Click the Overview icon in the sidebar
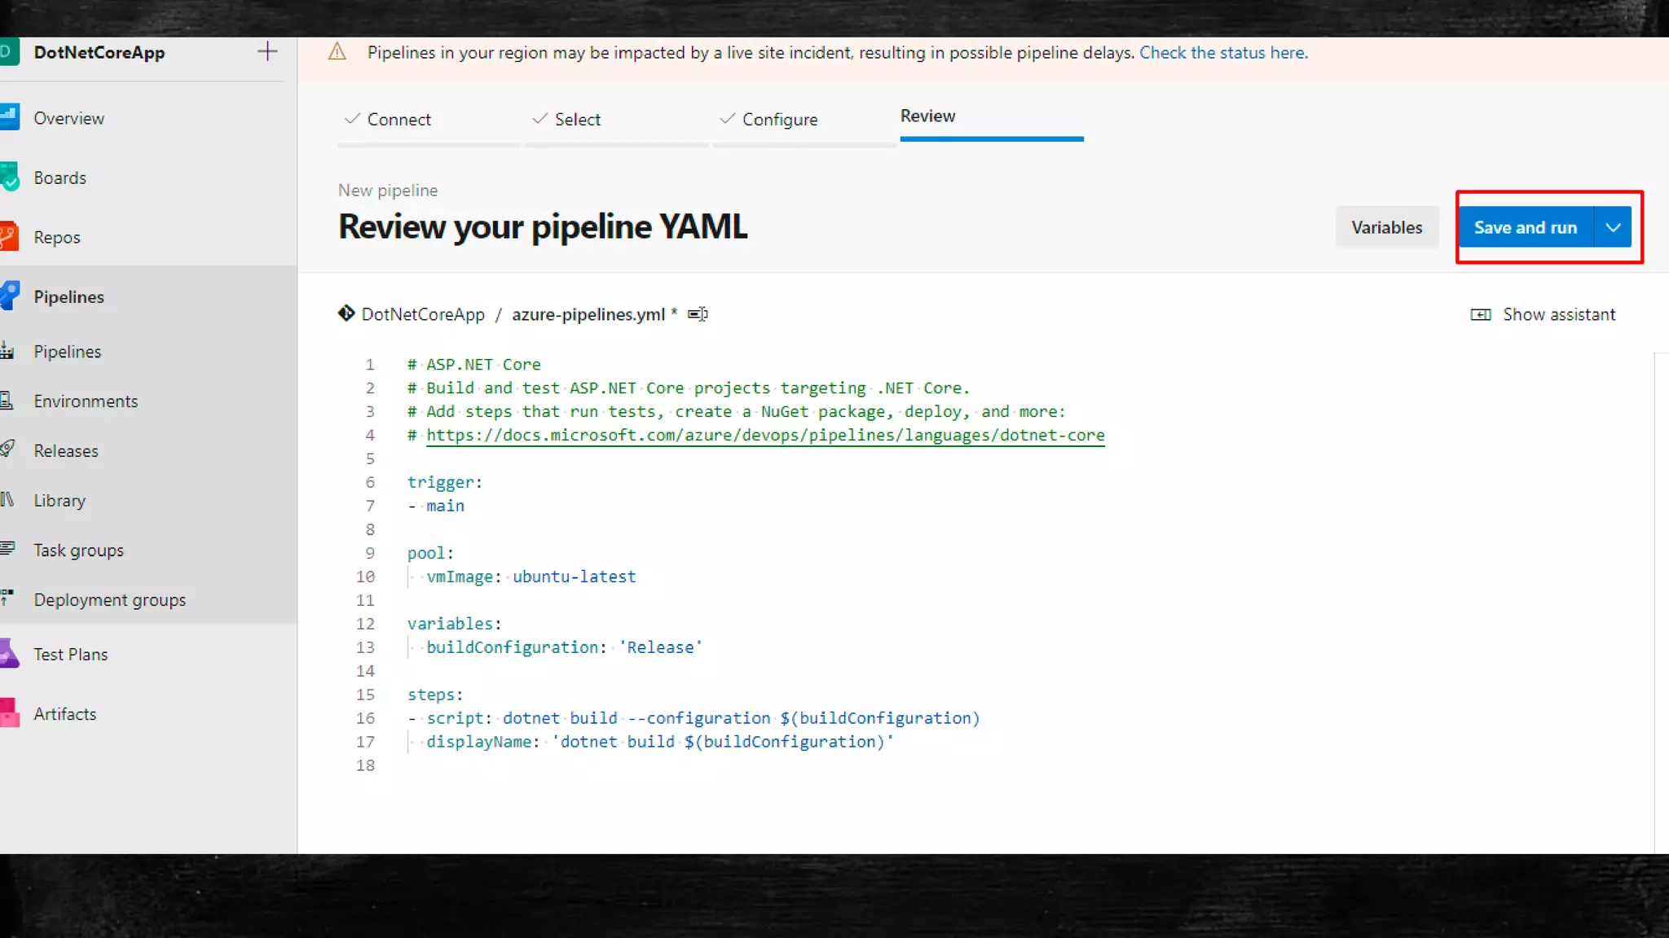 [9, 117]
